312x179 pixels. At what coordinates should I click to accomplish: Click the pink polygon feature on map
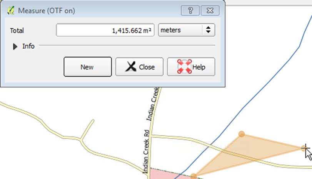click(x=167, y=174)
